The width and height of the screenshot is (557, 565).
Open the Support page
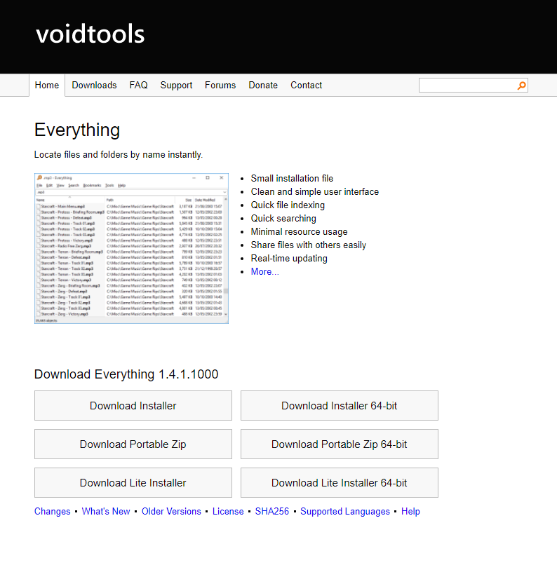tap(176, 85)
